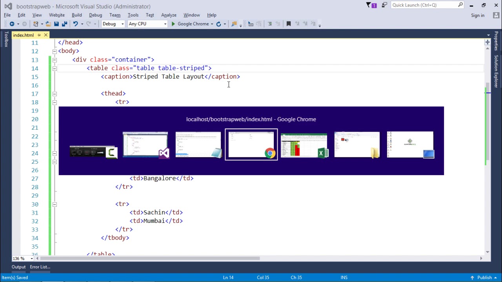Open the View menu
The width and height of the screenshot is (502, 282).
pos(37,15)
